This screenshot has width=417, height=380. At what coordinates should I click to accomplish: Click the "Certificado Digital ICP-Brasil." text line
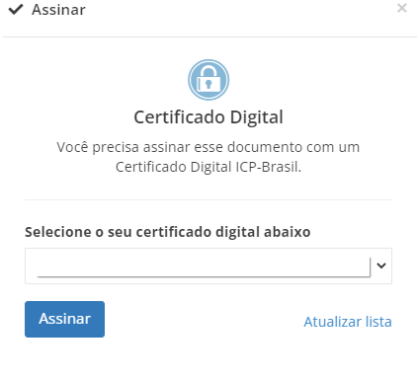point(208,167)
